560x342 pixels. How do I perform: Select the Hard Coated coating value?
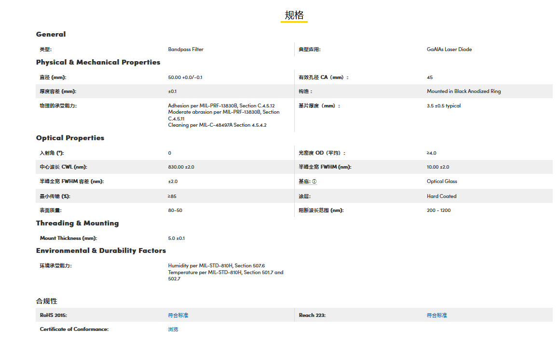[441, 196]
